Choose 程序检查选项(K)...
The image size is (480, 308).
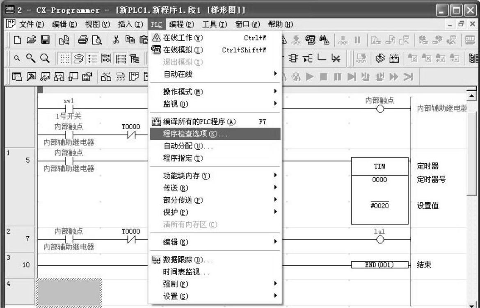pyautogui.click(x=215, y=134)
